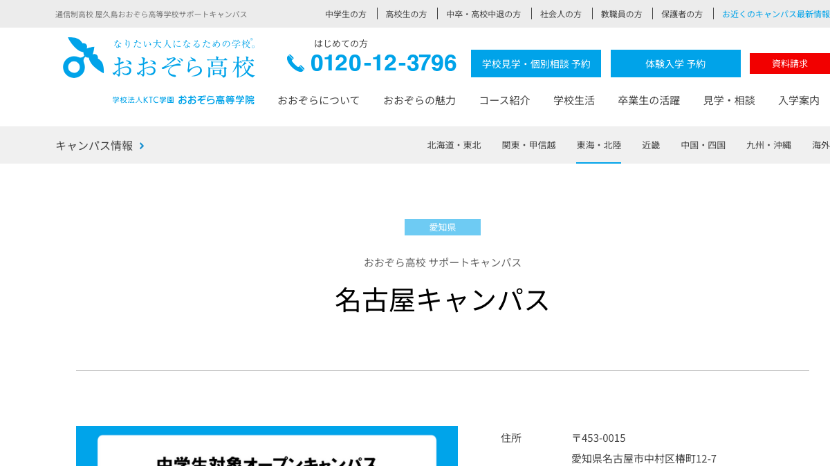Select the 北海道・東北 region tab
The width and height of the screenshot is (830, 466).
454,145
